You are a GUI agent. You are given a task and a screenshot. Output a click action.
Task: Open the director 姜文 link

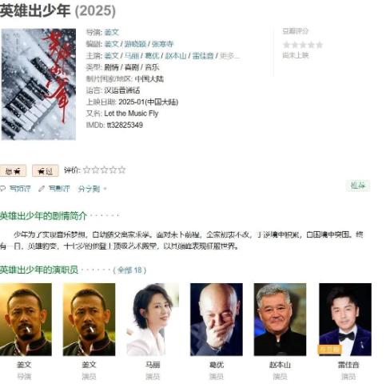(111, 33)
